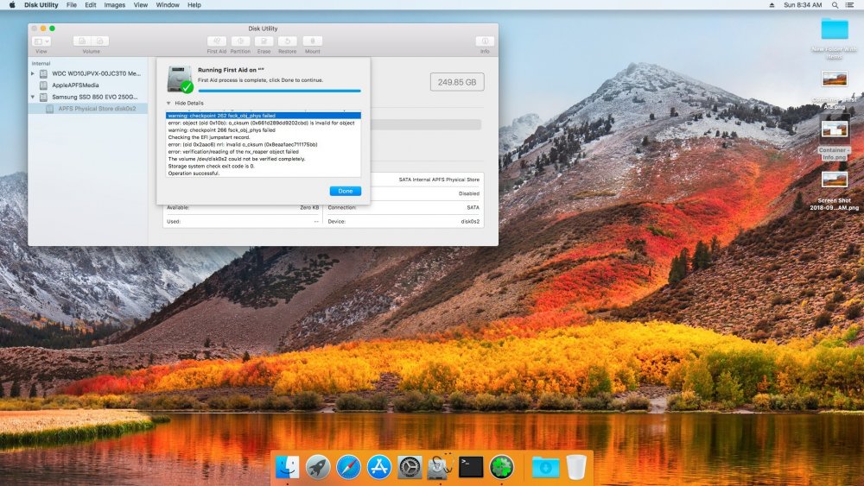864x486 pixels.
Task: Select APFS Physical Store disk0s2 row
Action: point(88,109)
